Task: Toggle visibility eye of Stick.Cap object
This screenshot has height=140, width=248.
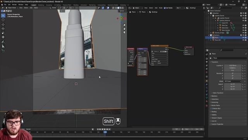Action: [243, 25]
